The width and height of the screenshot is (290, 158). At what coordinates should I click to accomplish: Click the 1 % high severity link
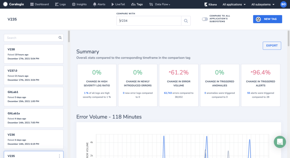[x=86, y=93]
